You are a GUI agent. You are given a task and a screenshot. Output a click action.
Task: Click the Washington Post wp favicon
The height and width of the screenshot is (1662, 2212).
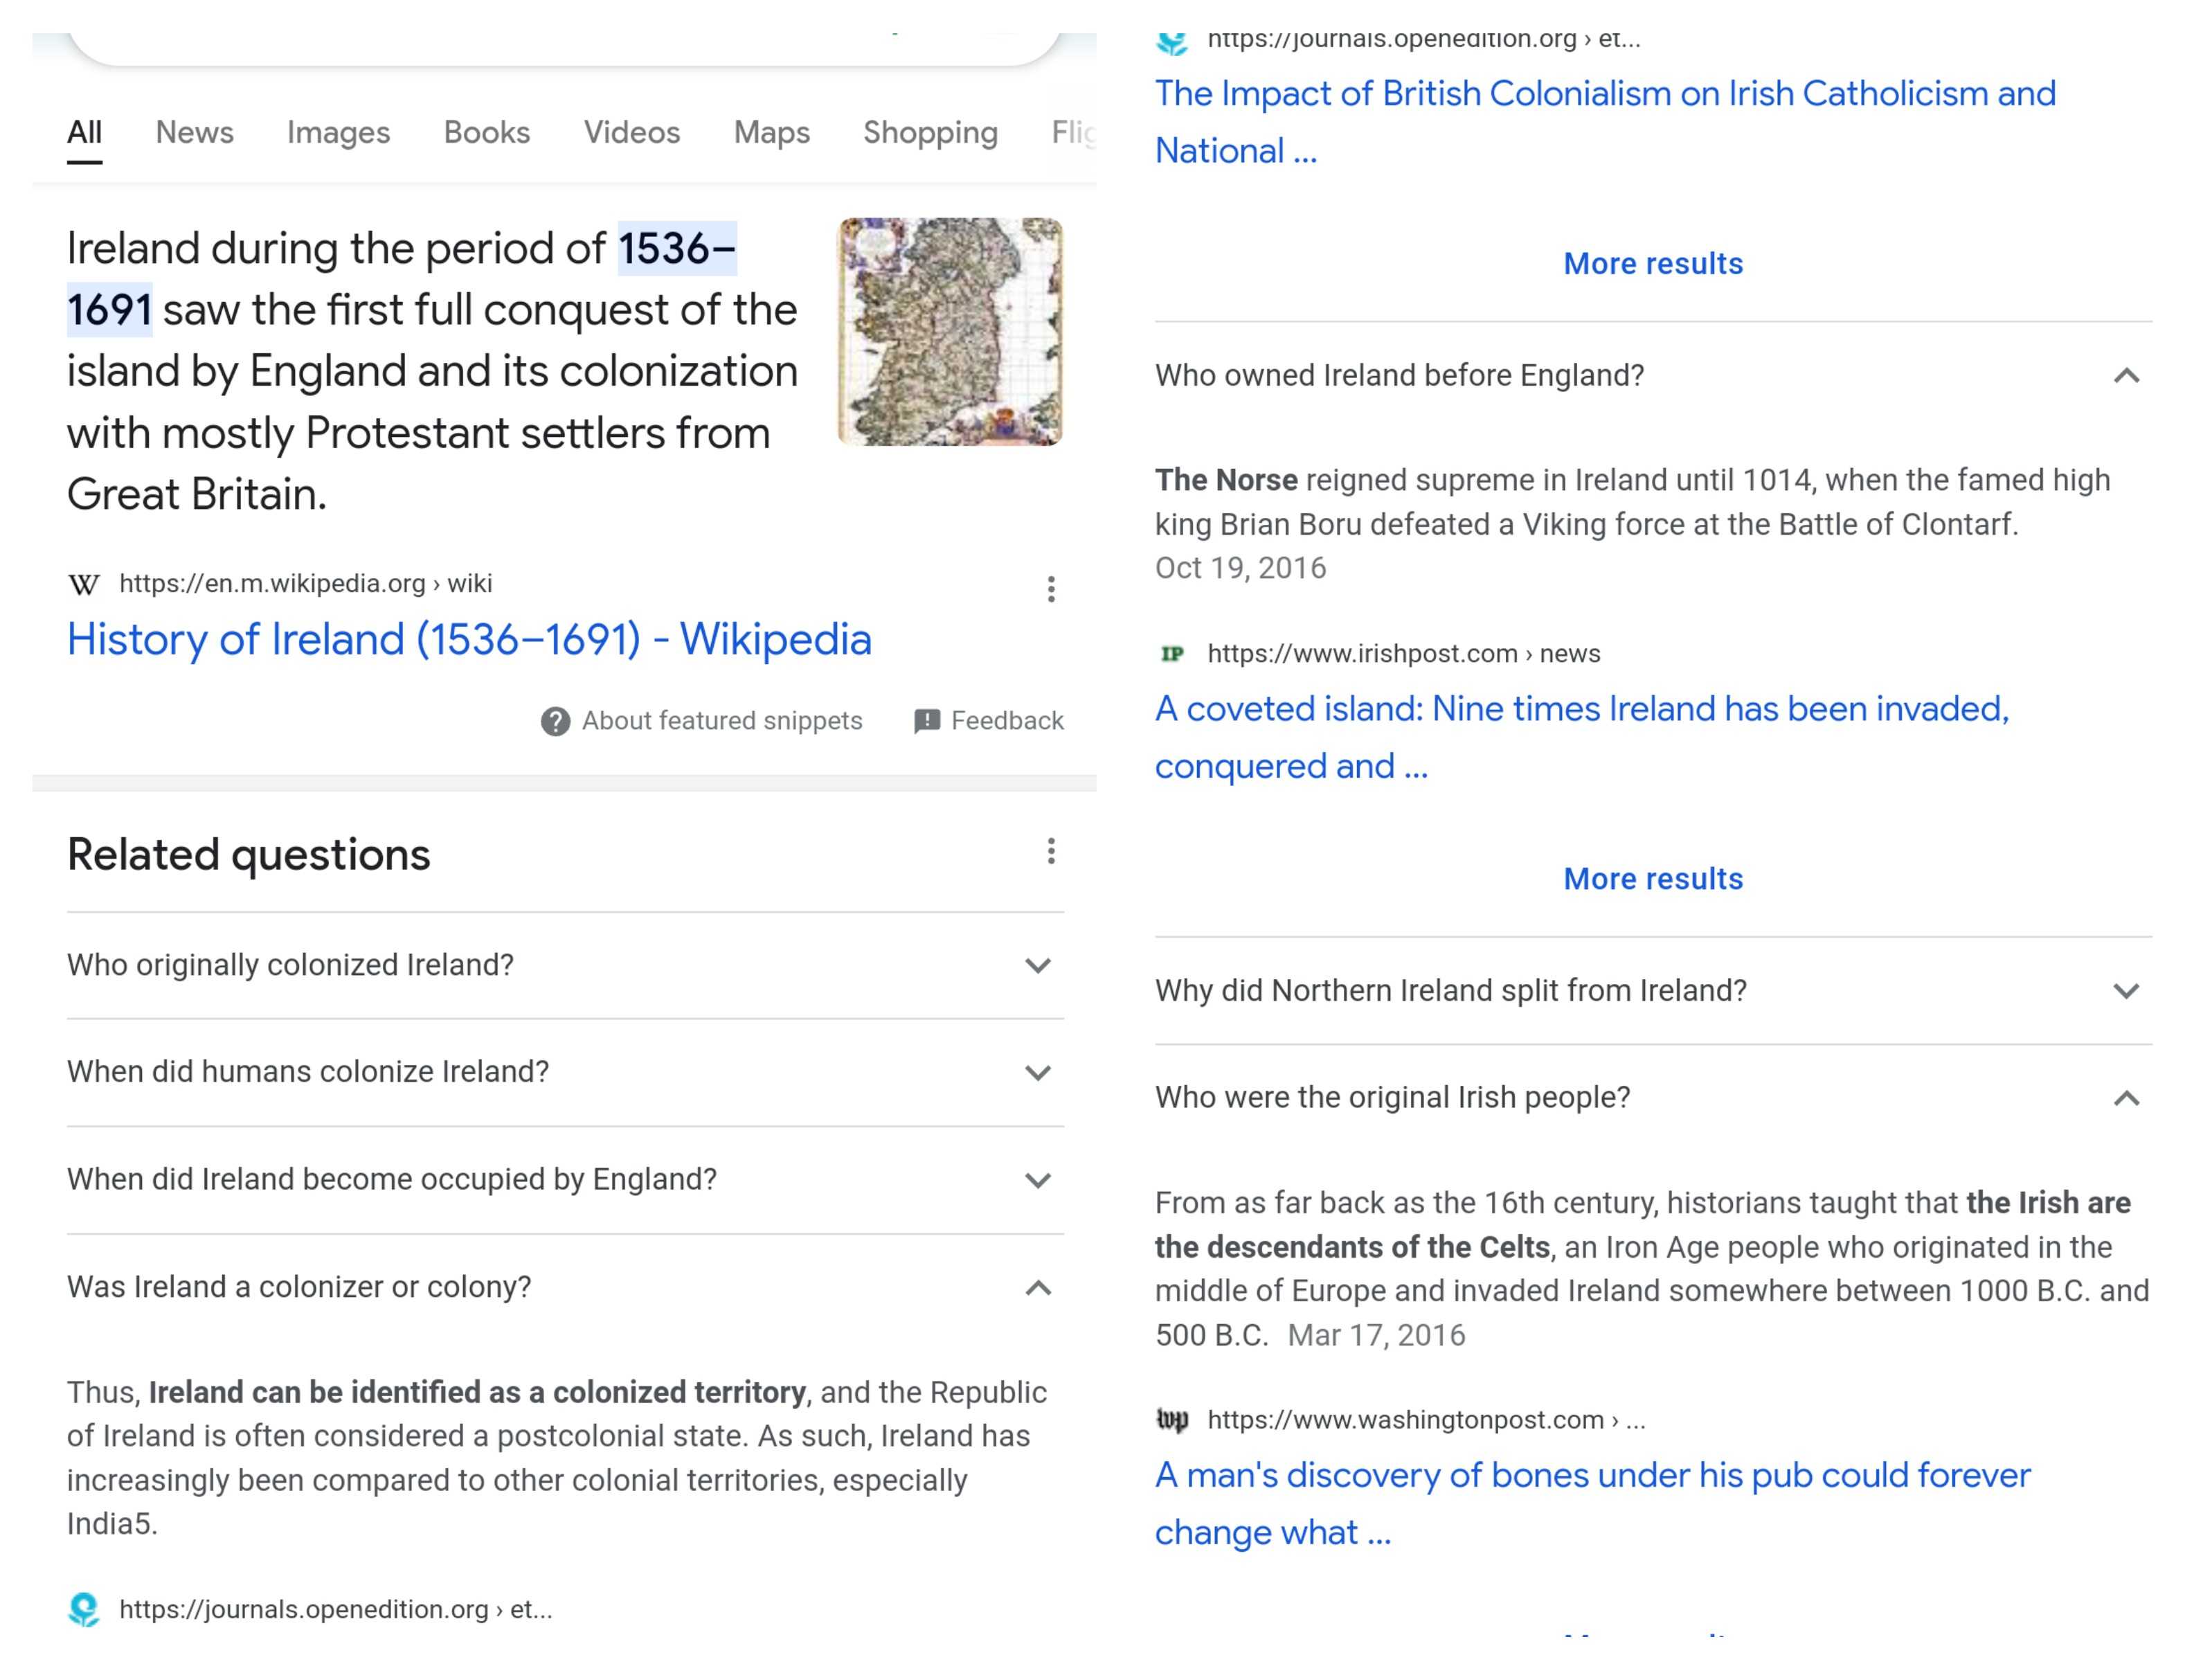tap(1172, 1420)
